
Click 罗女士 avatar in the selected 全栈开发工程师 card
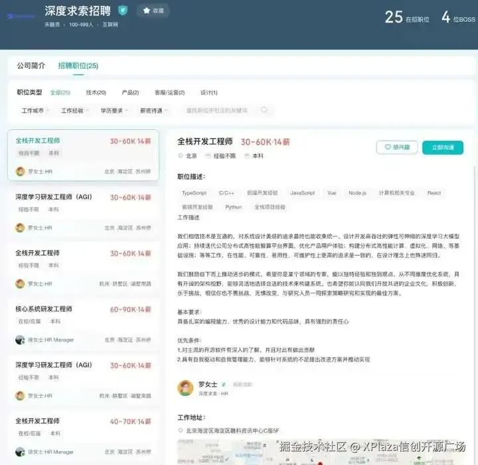(20, 171)
